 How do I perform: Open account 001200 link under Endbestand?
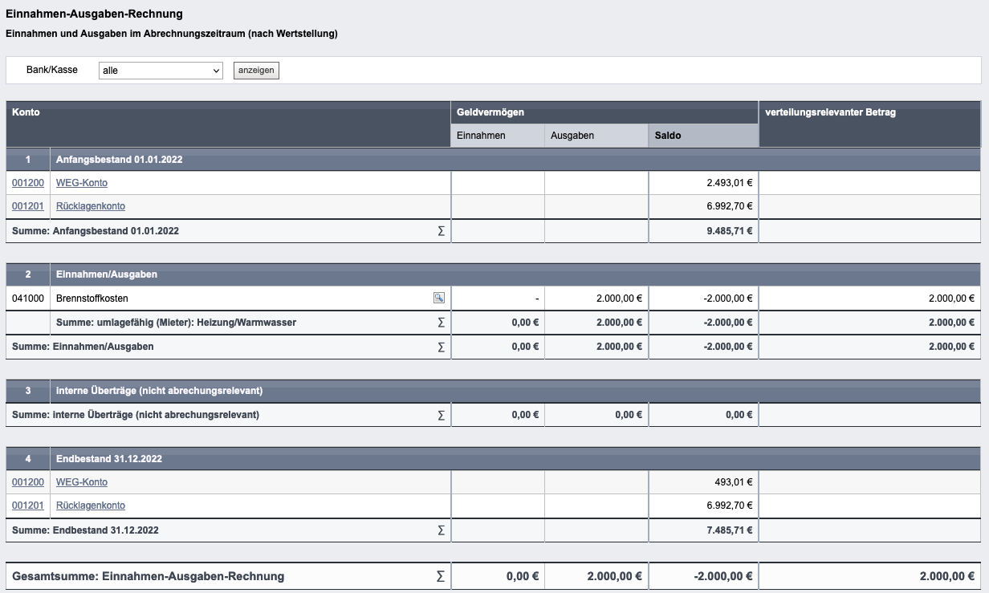coord(27,482)
